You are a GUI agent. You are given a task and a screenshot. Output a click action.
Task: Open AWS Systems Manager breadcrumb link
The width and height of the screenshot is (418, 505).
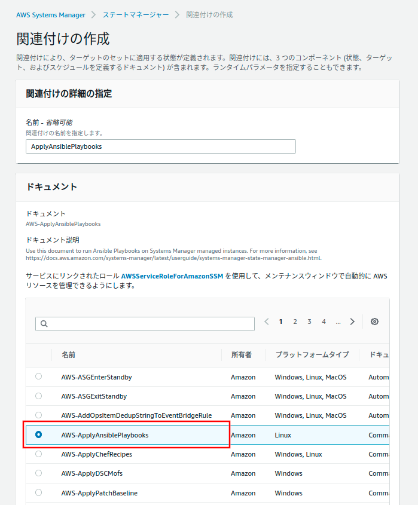[x=51, y=14]
